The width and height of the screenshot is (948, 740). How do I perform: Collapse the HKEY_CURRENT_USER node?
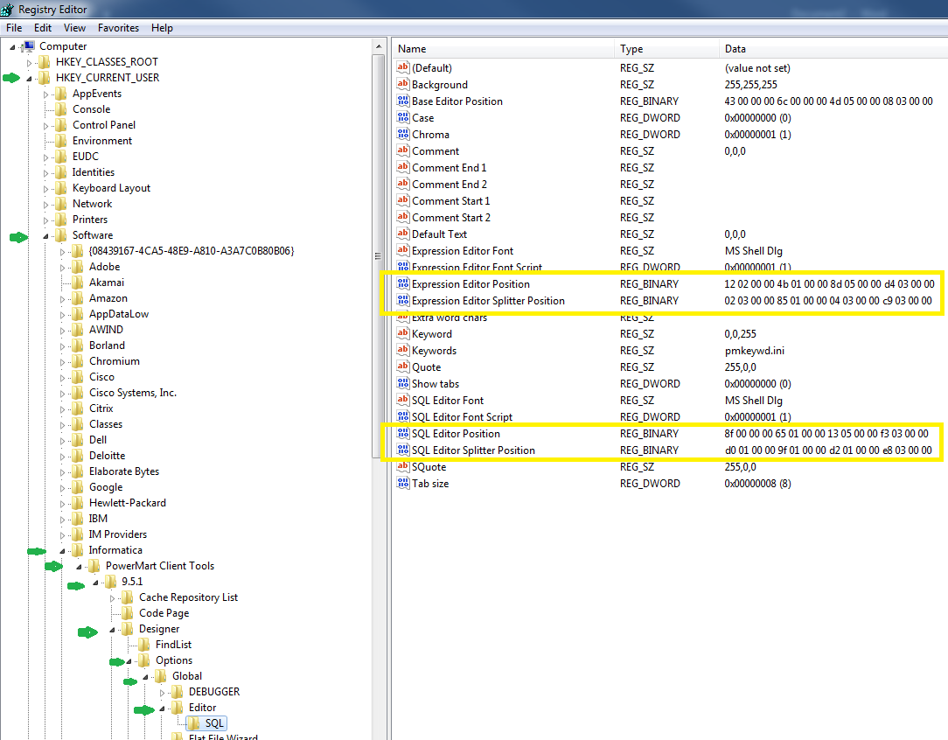coord(30,78)
